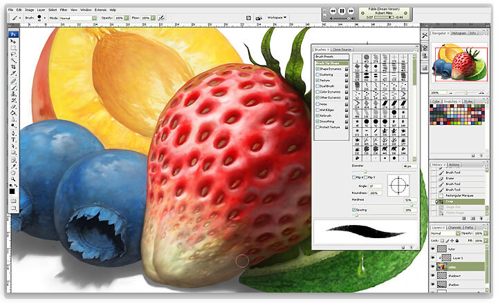Open Brush Presets in Brushes panel
The width and height of the screenshot is (498, 303).
coord(331,57)
